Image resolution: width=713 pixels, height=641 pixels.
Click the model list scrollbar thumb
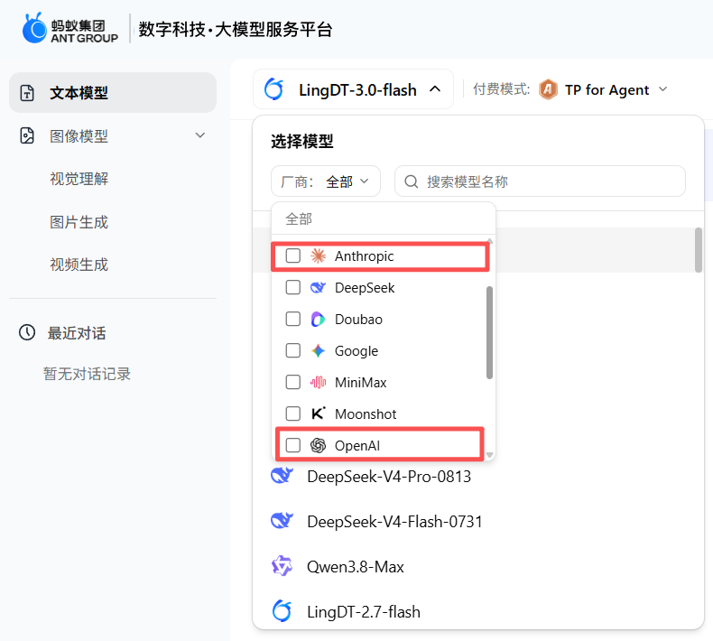point(699,250)
